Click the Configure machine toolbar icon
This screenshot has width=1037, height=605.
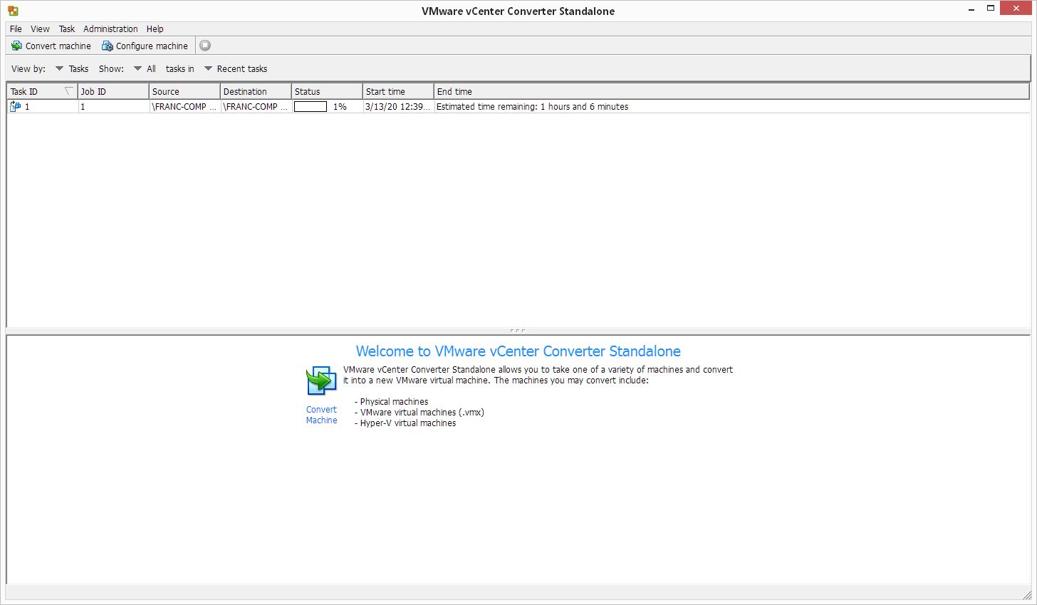point(107,46)
